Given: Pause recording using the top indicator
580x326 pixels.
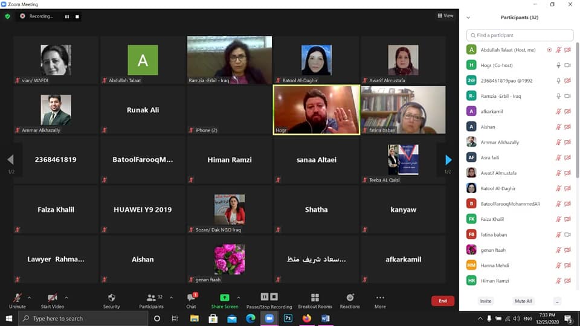Looking at the screenshot, I should coord(66,16).
